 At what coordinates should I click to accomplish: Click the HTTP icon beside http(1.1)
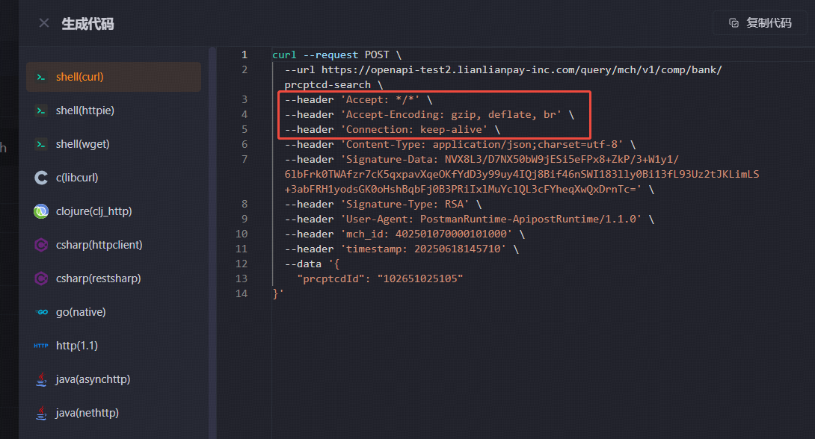[41, 346]
